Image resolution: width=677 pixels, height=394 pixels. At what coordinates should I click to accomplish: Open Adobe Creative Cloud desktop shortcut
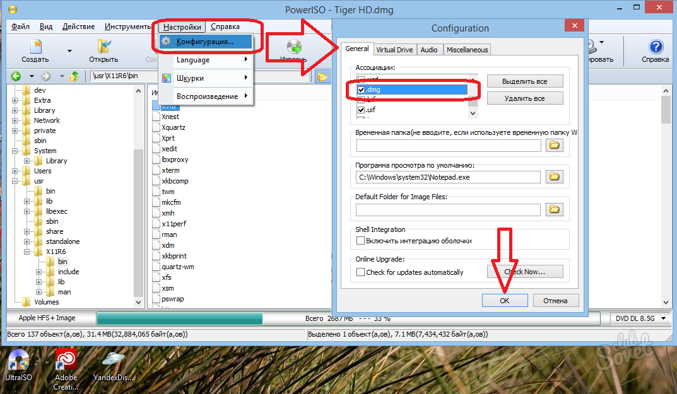point(66,360)
